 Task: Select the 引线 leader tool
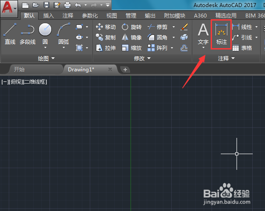coord(242,37)
